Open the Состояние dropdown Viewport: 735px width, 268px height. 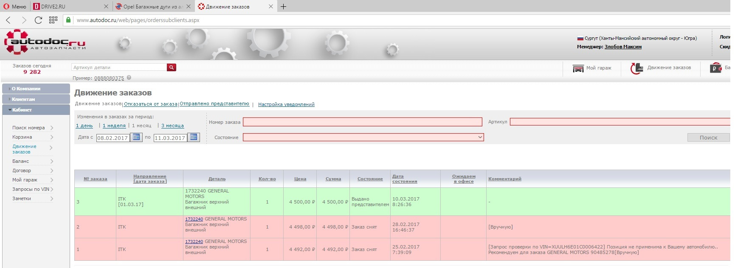point(363,137)
